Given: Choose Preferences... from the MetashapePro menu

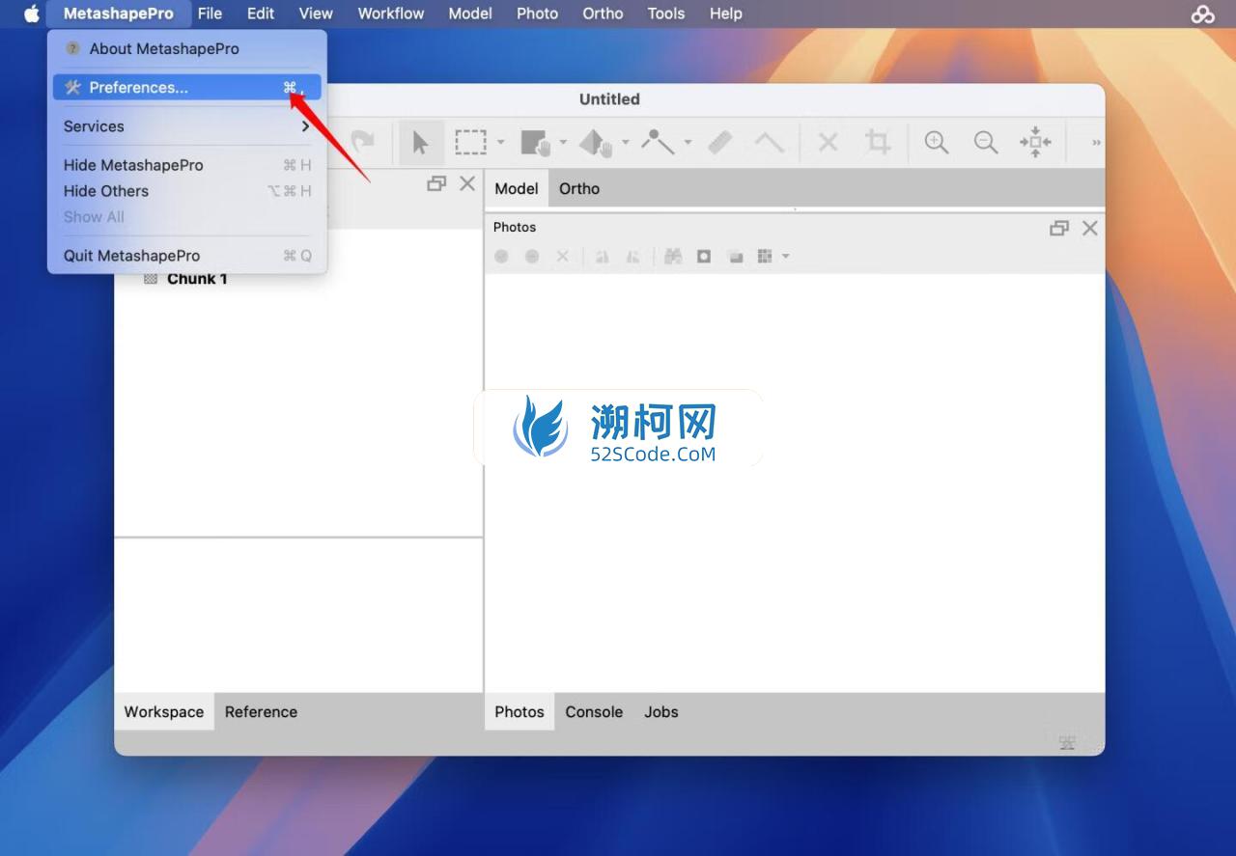Looking at the screenshot, I should click(187, 87).
